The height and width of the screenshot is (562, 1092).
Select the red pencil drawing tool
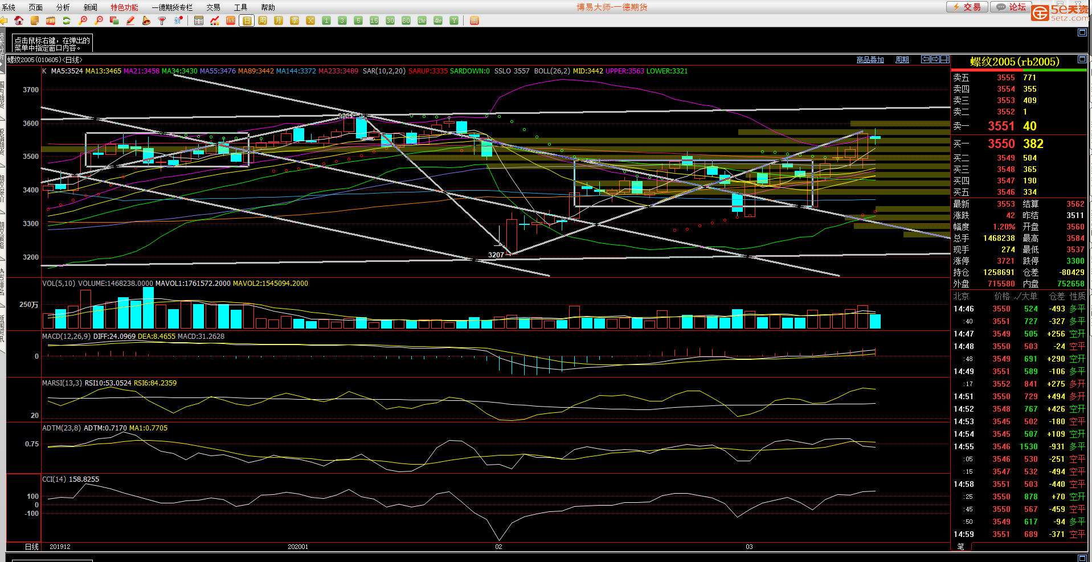point(130,20)
